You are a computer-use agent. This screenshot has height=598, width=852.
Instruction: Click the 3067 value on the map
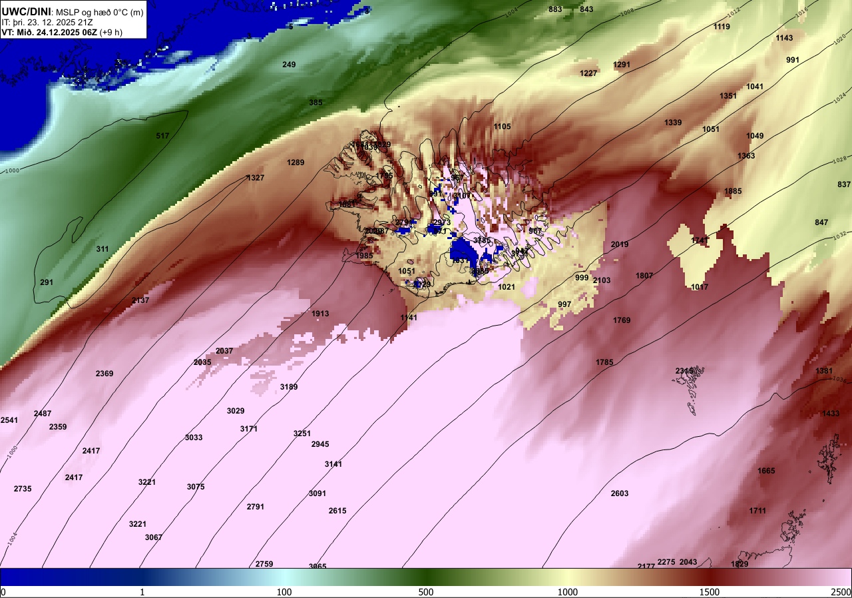tap(154, 537)
